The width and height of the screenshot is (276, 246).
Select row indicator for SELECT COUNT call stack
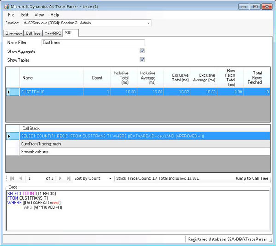9,136
